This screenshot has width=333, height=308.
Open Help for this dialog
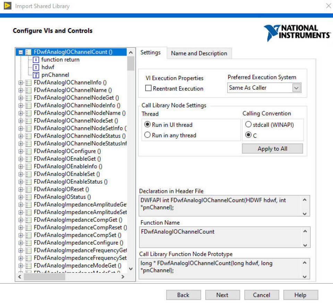pyautogui.click(x=300, y=295)
